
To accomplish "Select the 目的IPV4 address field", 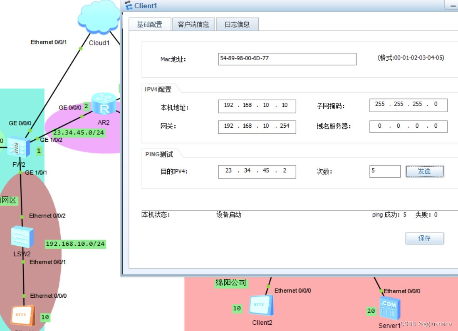I will tap(257, 171).
